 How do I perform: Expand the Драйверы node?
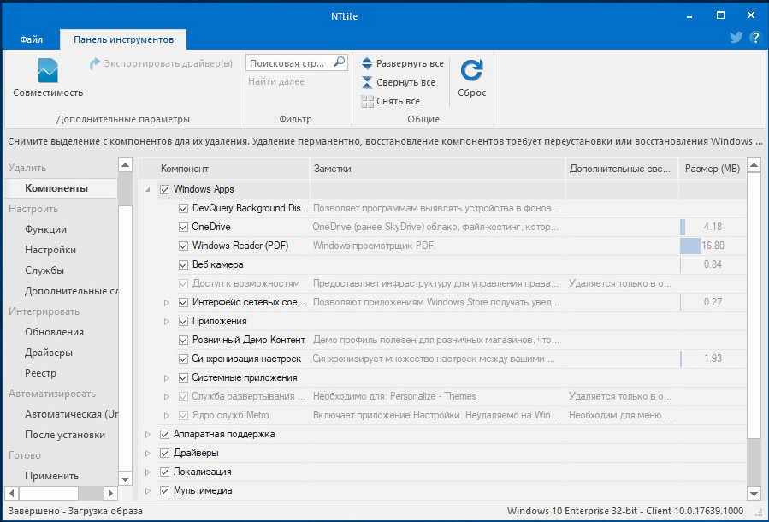(148, 454)
